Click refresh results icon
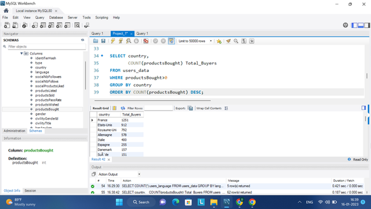Image resolution: width=371 pixels, height=209 pixels. 123,108
